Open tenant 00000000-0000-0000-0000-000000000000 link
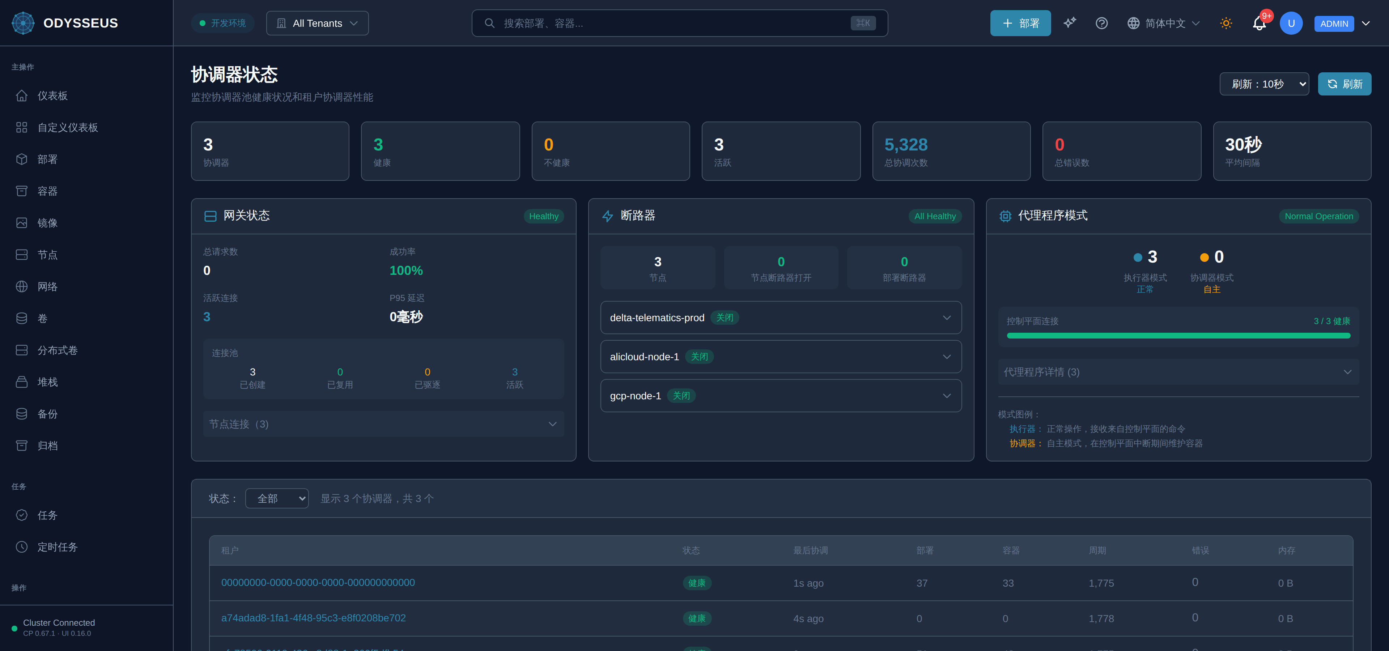This screenshot has height=651, width=1389. pos(318,583)
